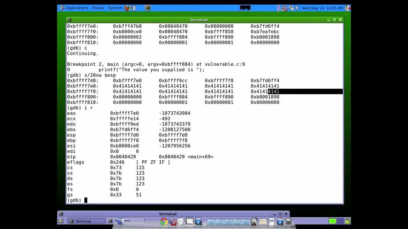The image size is (408, 229).
Task: Open the blue Q player dock icon
Action: click(x=198, y=222)
